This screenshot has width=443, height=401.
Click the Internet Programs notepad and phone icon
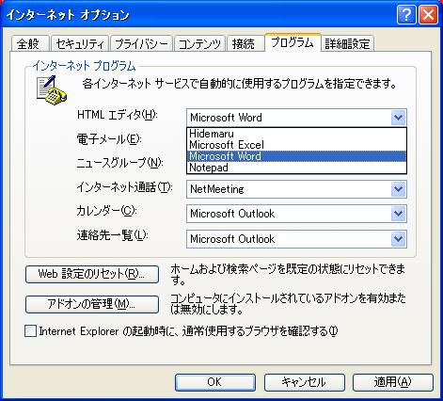click(51, 90)
